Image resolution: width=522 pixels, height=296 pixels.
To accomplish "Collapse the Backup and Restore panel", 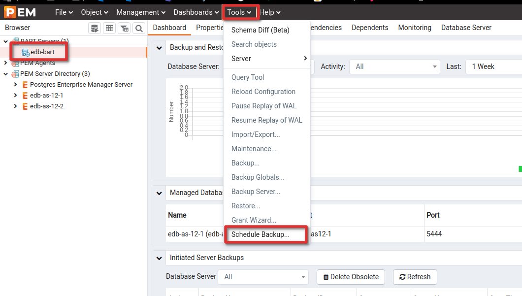I will [x=159, y=48].
